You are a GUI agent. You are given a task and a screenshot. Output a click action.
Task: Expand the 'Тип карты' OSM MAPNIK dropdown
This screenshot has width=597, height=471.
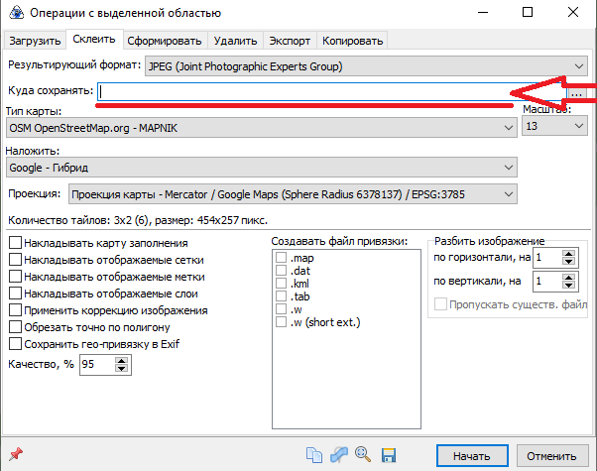(261, 128)
